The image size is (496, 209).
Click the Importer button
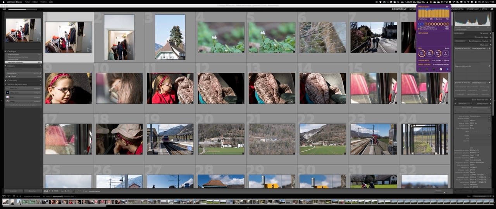[x=13, y=191]
